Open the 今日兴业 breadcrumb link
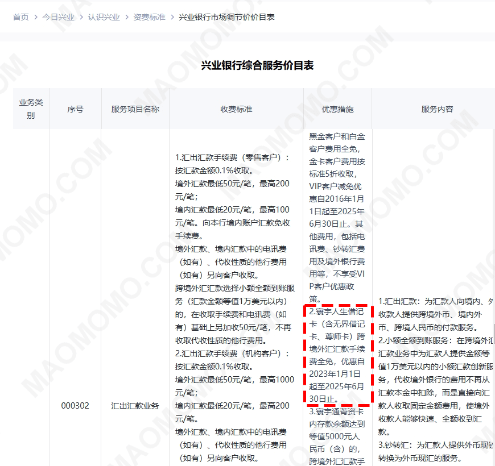Viewport: 495px width, 466px height. pyautogui.click(x=58, y=17)
